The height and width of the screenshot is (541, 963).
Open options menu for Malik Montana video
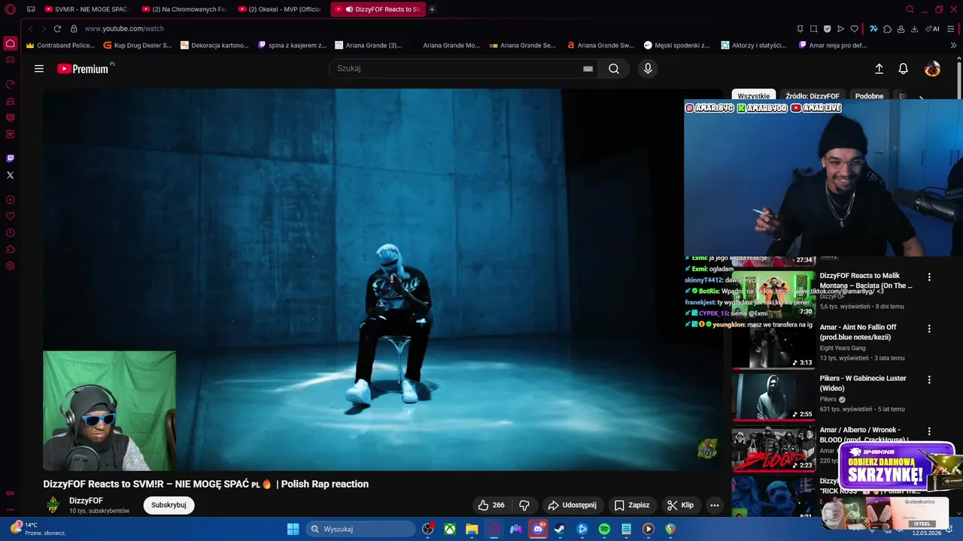click(x=929, y=277)
